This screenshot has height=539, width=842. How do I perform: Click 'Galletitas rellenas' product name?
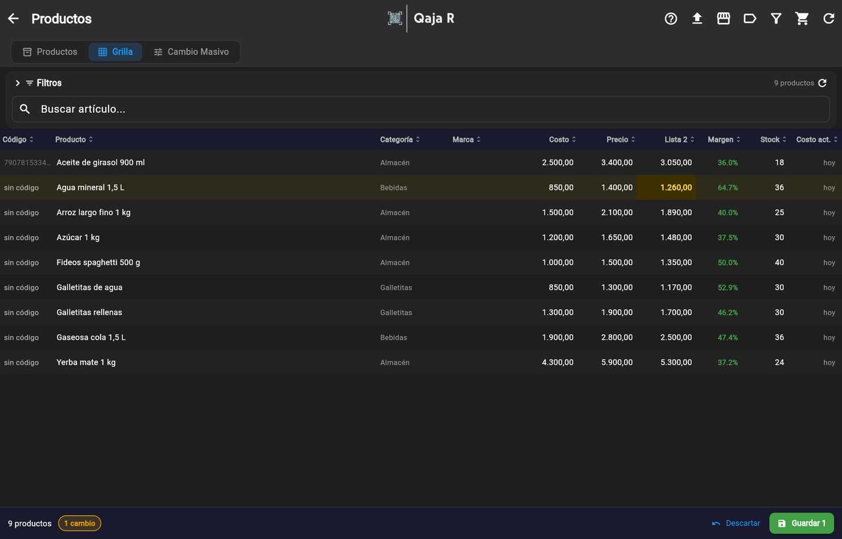[x=89, y=313]
